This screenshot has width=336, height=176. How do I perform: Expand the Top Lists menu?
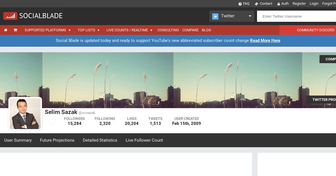[88, 30]
